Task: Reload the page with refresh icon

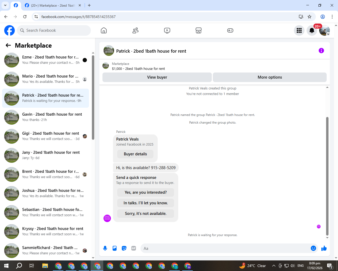Action: pos(25,17)
